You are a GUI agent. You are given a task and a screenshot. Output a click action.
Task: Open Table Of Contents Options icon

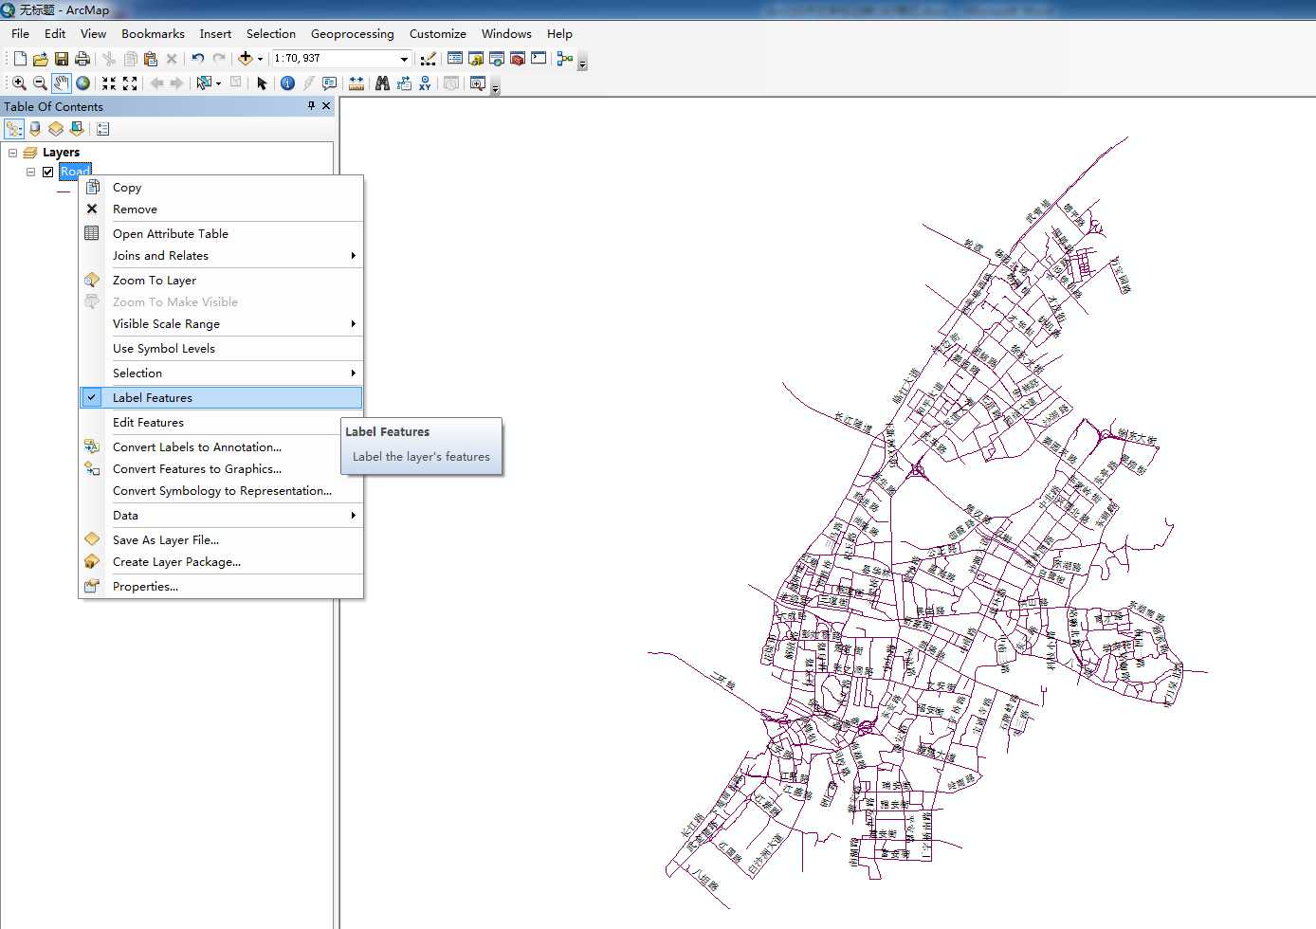click(103, 129)
